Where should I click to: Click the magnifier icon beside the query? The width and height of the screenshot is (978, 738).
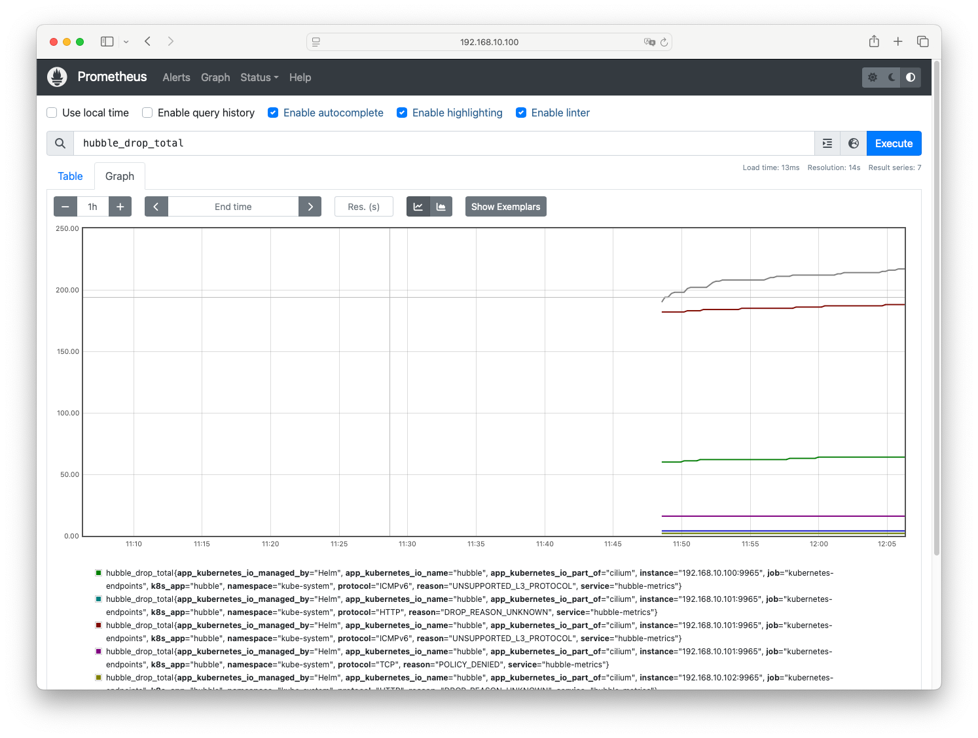pyautogui.click(x=60, y=143)
